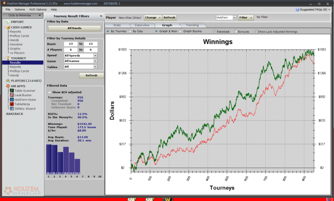Switch to the Trending tab
Viewport: 334px width, 201px height.
tap(192, 25)
